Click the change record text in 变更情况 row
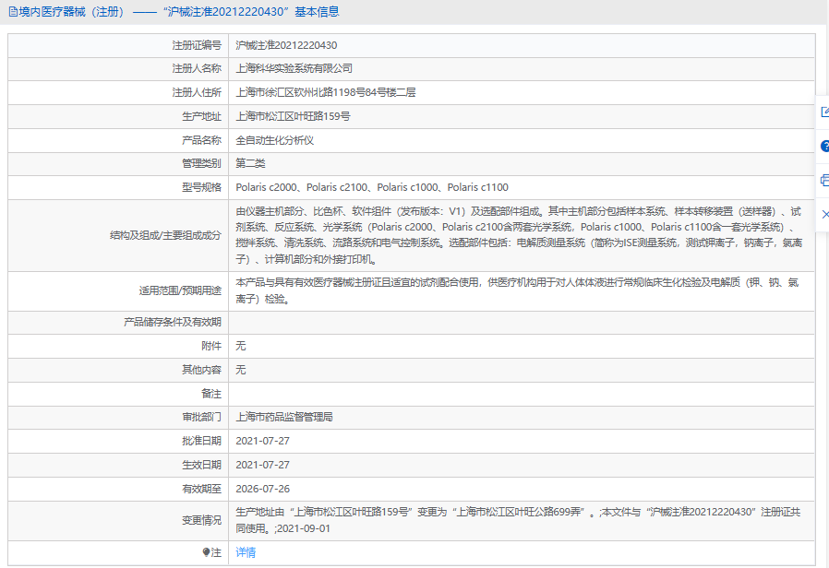The image size is (829, 568). click(x=518, y=520)
